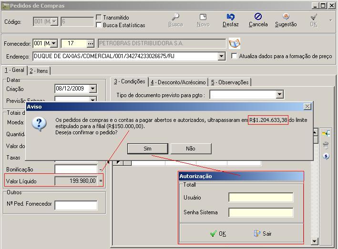Click the Pedidos de Compras window title icon
The image size is (338, 249).
click(x=5, y=6)
